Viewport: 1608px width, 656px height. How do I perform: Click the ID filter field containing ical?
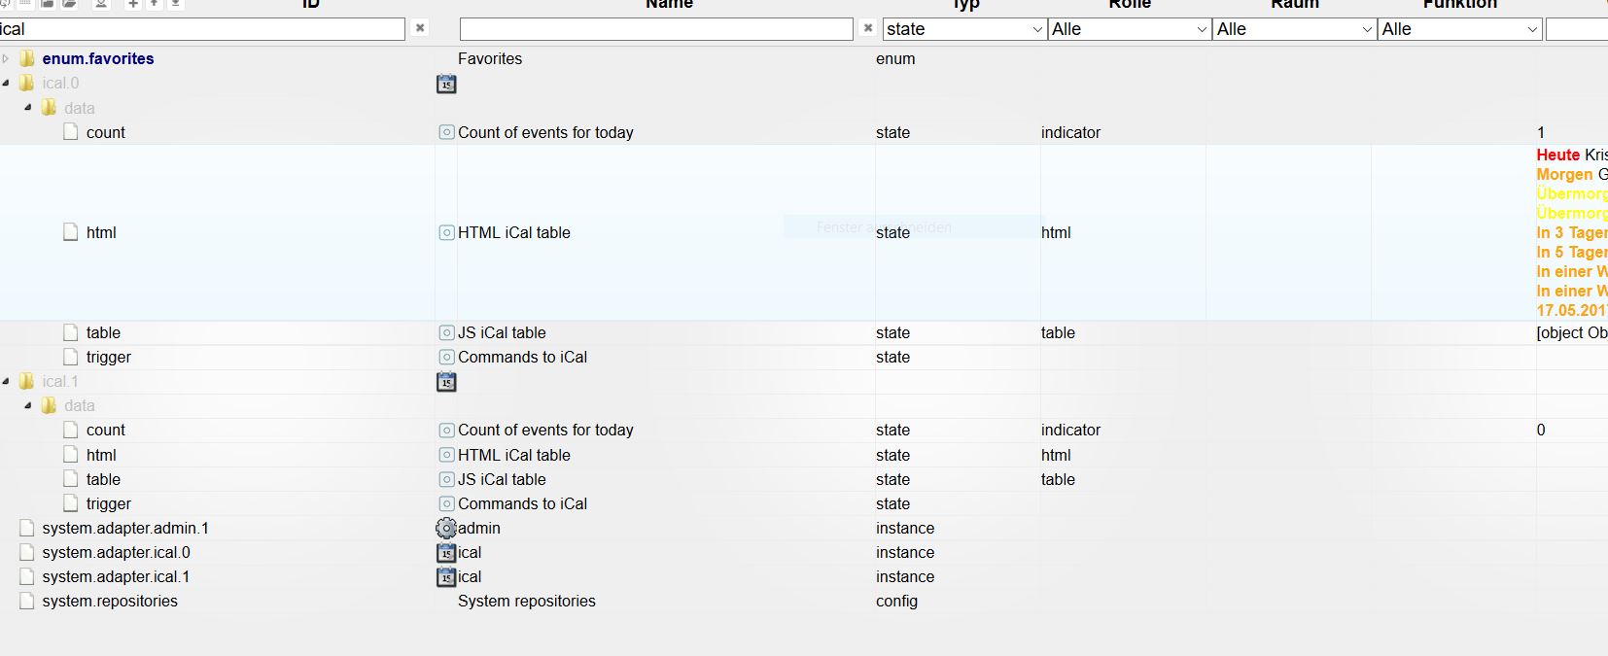pyautogui.click(x=204, y=29)
